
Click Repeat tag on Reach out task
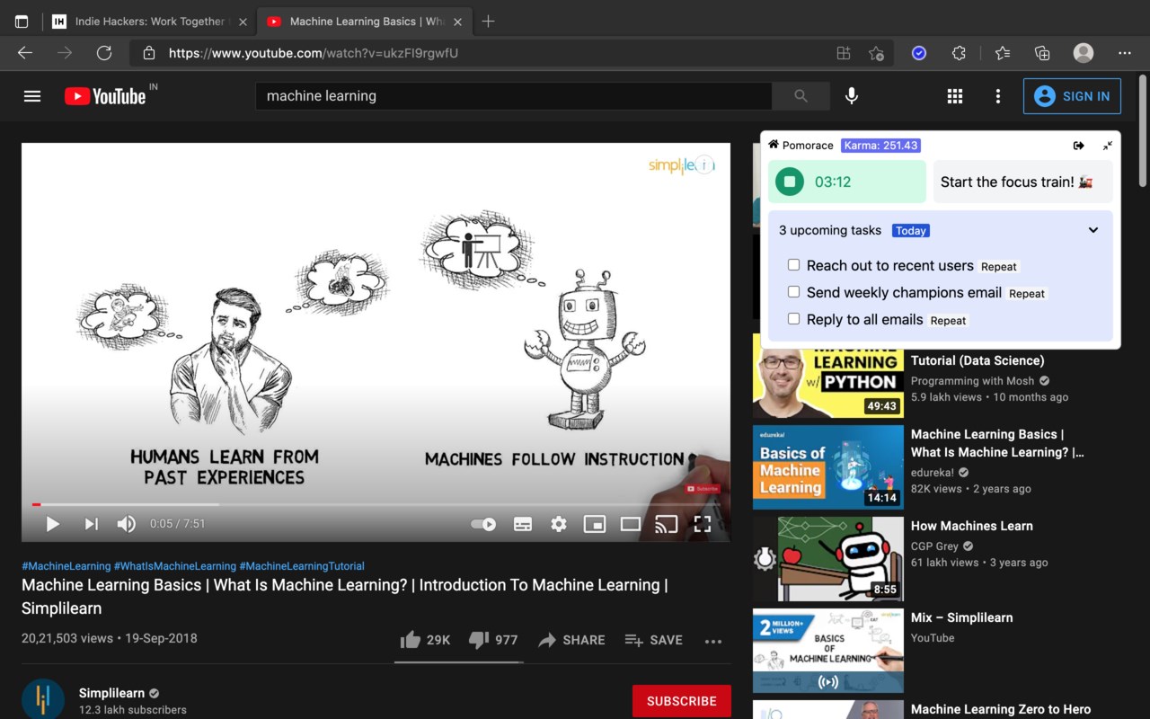[x=999, y=267]
